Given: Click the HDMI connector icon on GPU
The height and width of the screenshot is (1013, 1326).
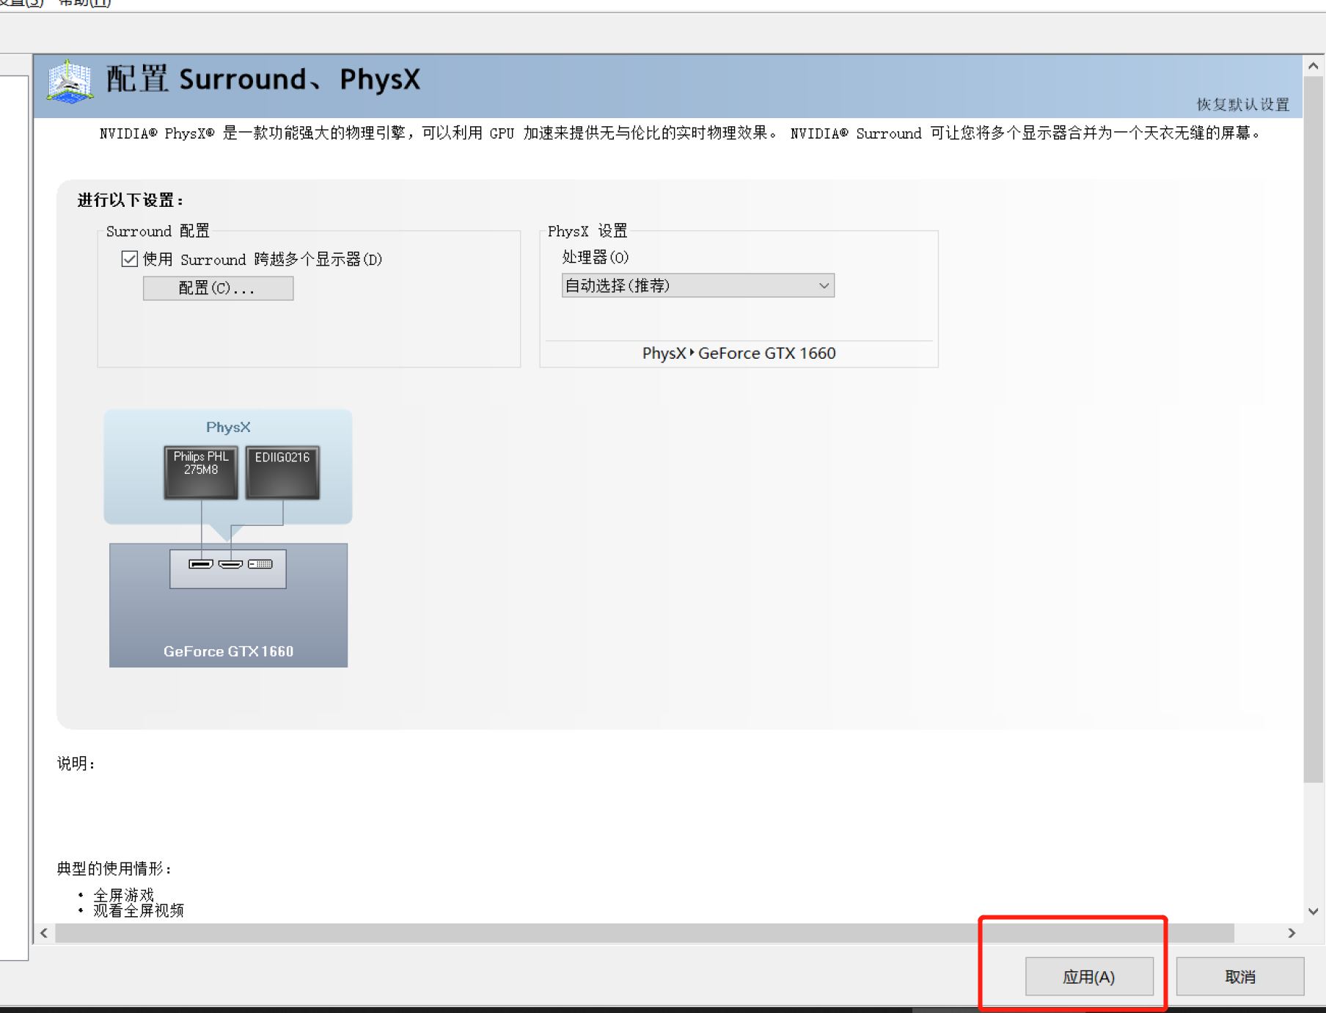Looking at the screenshot, I should 230,564.
